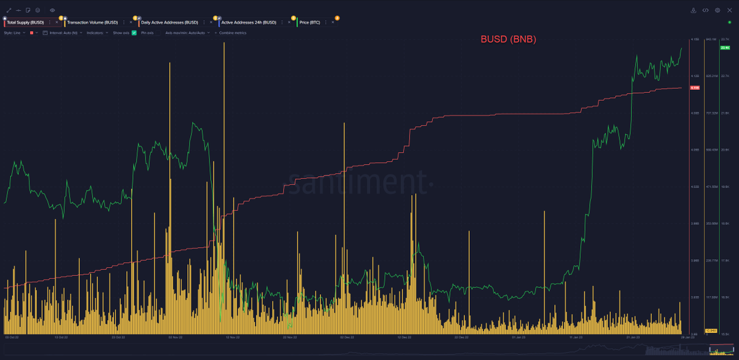The height and width of the screenshot is (360, 739).
Task: Open the Style: Line dropdown
Action: pos(15,33)
